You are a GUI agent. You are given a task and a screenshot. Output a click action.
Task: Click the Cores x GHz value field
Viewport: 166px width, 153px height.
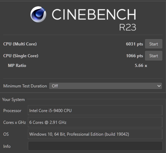95,122
